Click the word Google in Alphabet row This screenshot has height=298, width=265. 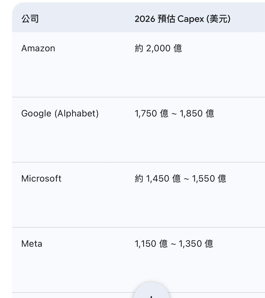[x=36, y=113]
